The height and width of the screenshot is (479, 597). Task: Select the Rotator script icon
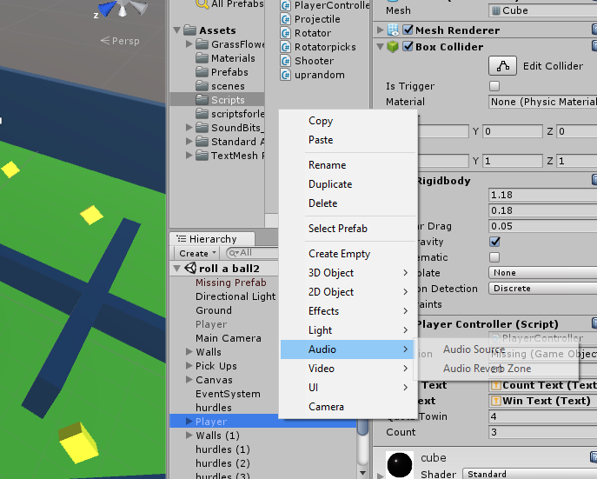pos(285,33)
